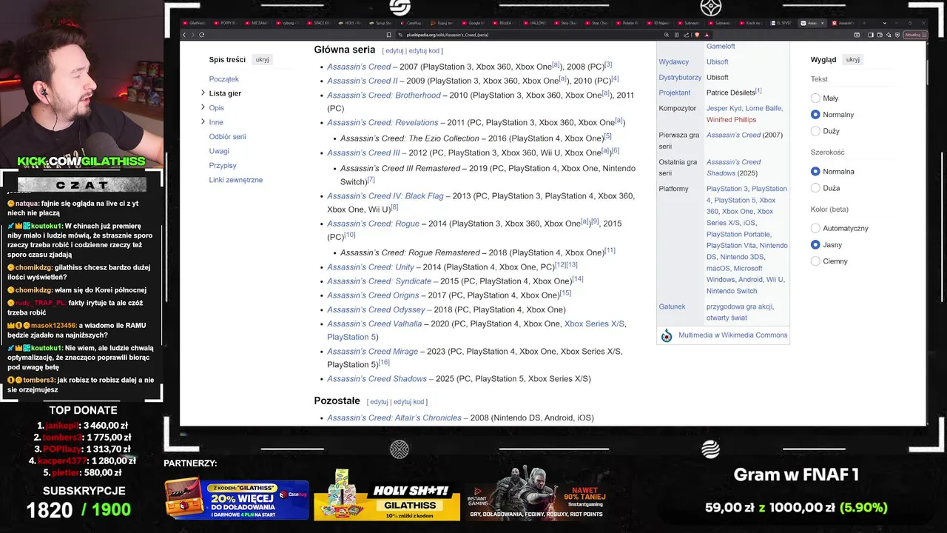Click edytuj kod next to Pozostałe heading
This screenshot has height=533, width=947.
(x=408, y=402)
